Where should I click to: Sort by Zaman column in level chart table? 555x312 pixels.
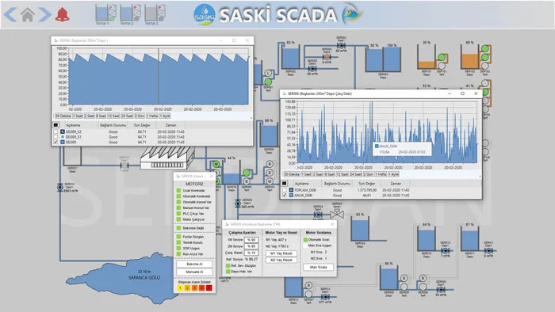[170, 125]
